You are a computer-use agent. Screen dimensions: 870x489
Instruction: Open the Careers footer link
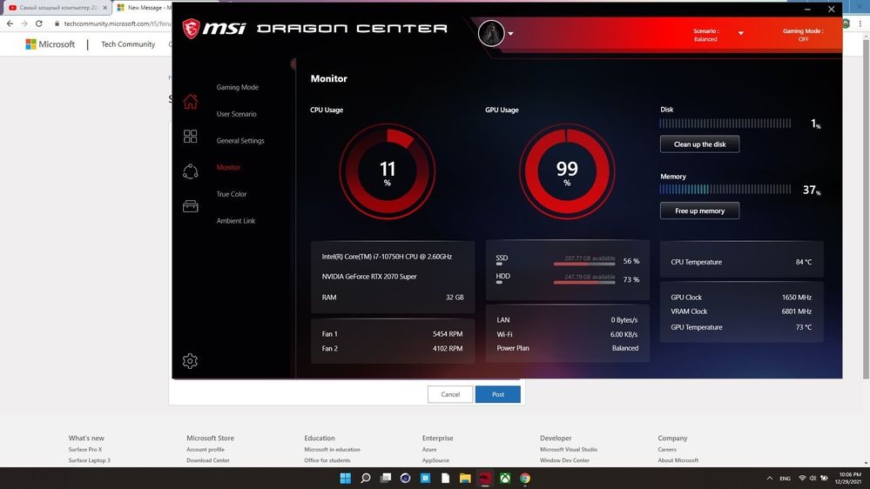point(667,449)
